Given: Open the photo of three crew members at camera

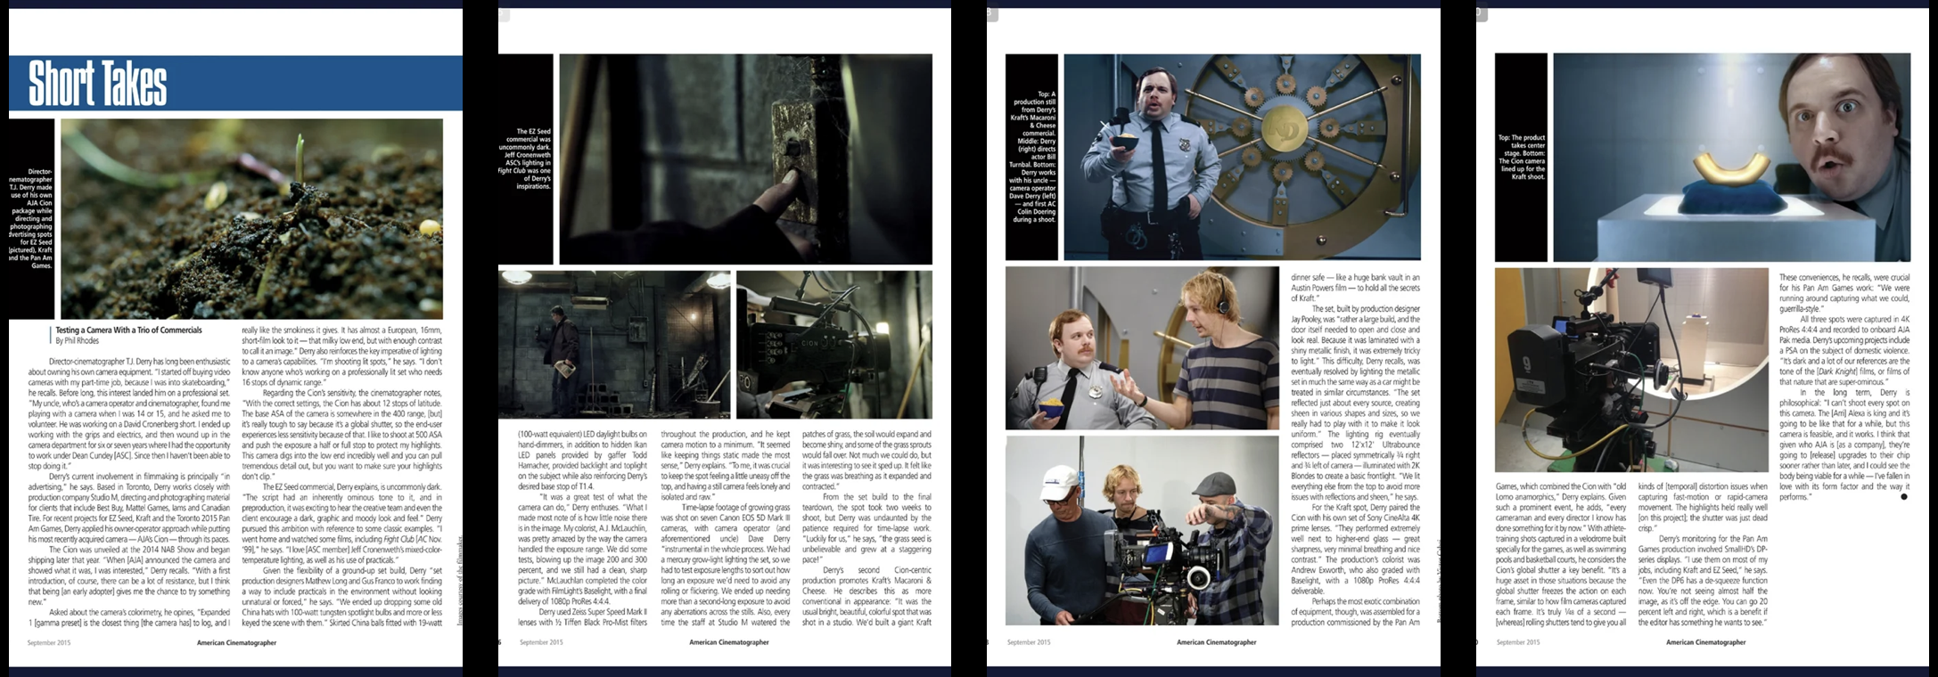Looking at the screenshot, I should point(1143,531).
